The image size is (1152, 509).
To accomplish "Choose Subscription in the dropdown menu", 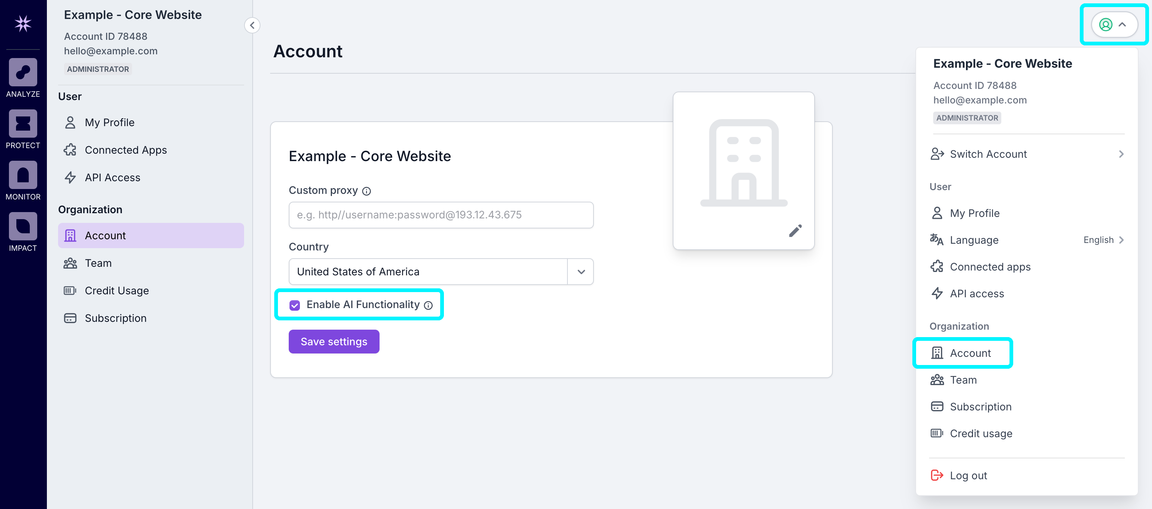I will (x=980, y=407).
